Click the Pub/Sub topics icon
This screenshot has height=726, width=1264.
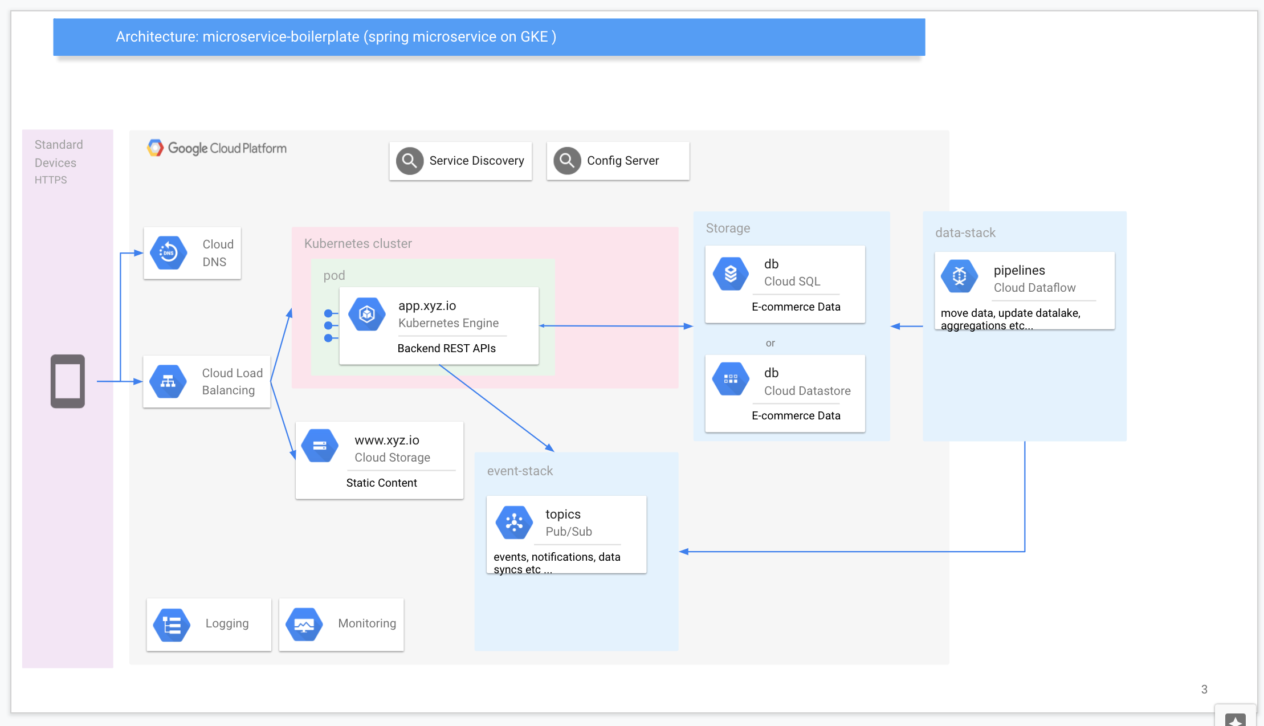tap(514, 522)
